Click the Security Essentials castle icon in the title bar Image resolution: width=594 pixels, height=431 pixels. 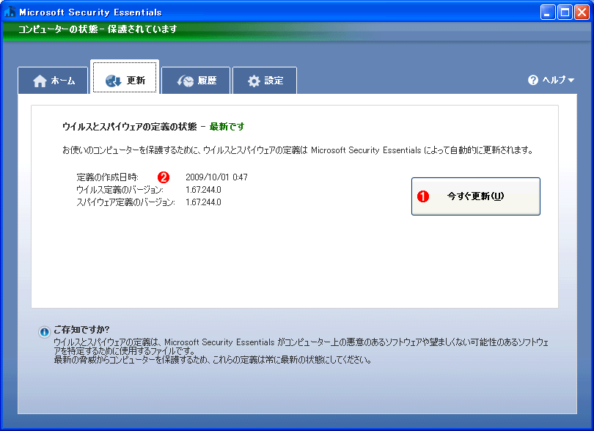click(x=10, y=12)
